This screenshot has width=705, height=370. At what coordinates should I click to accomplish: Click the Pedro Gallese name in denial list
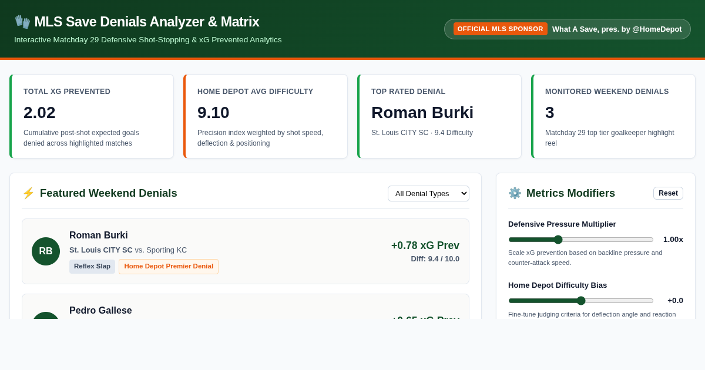click(x=100, y=311)
